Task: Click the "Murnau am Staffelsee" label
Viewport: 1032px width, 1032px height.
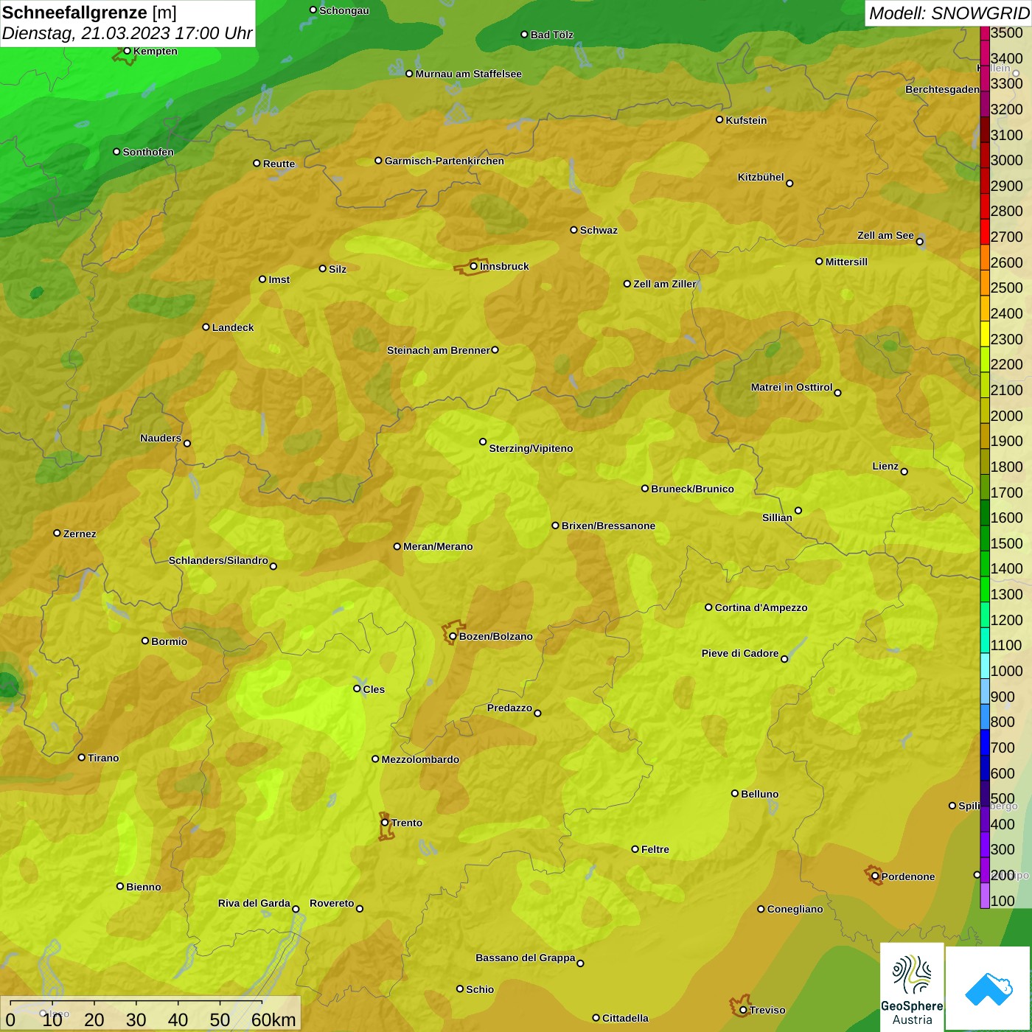Action: tap(468, 74)
